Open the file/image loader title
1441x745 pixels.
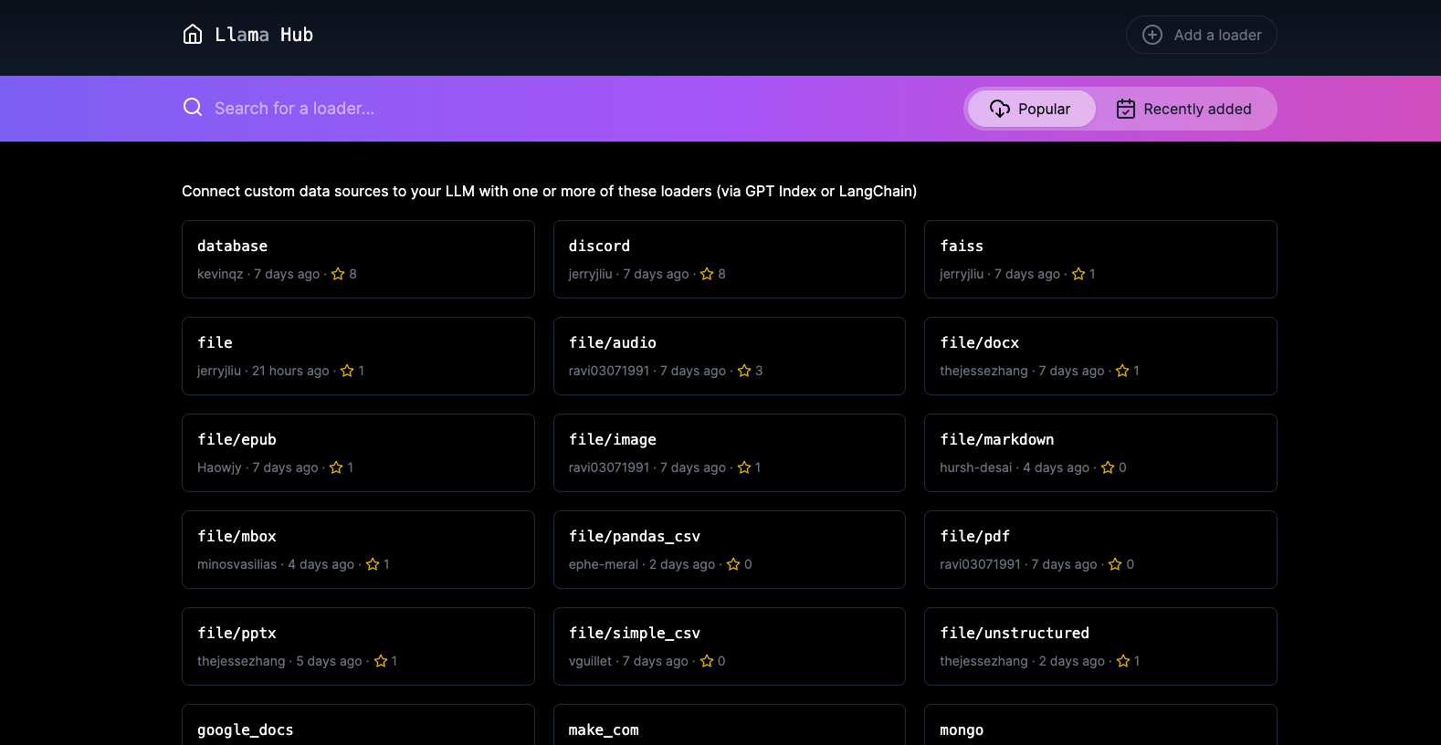(x=612, y=439)
